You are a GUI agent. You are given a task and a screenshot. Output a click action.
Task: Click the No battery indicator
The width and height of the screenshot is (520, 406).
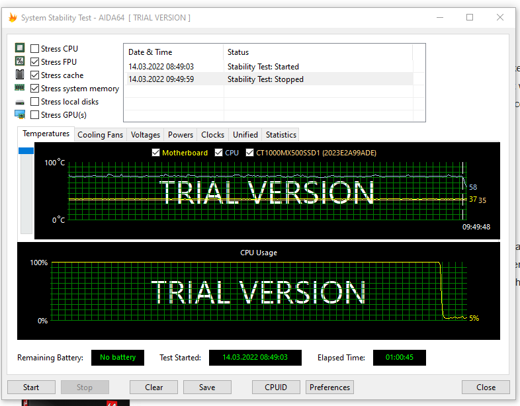[x=118, y=357]
